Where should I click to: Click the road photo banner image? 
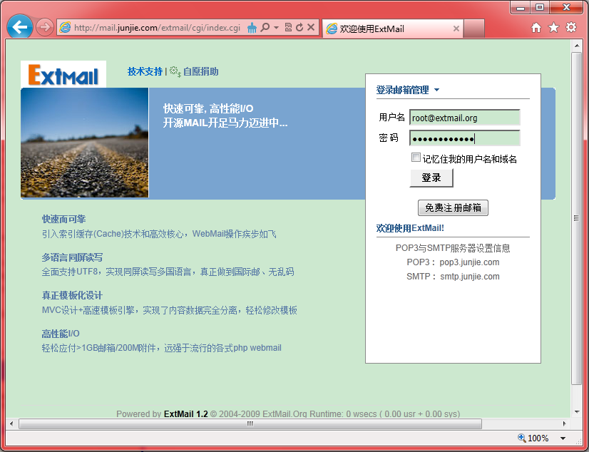pos(85,143)
